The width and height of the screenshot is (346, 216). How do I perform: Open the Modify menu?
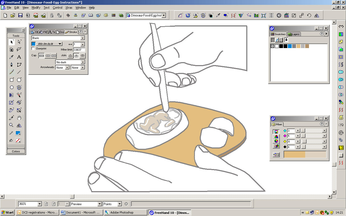[x=36, y=8]
